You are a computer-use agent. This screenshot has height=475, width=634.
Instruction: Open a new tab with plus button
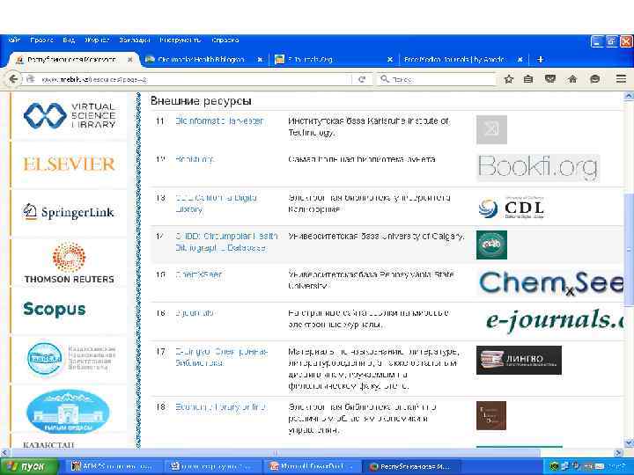click(540, 60)
